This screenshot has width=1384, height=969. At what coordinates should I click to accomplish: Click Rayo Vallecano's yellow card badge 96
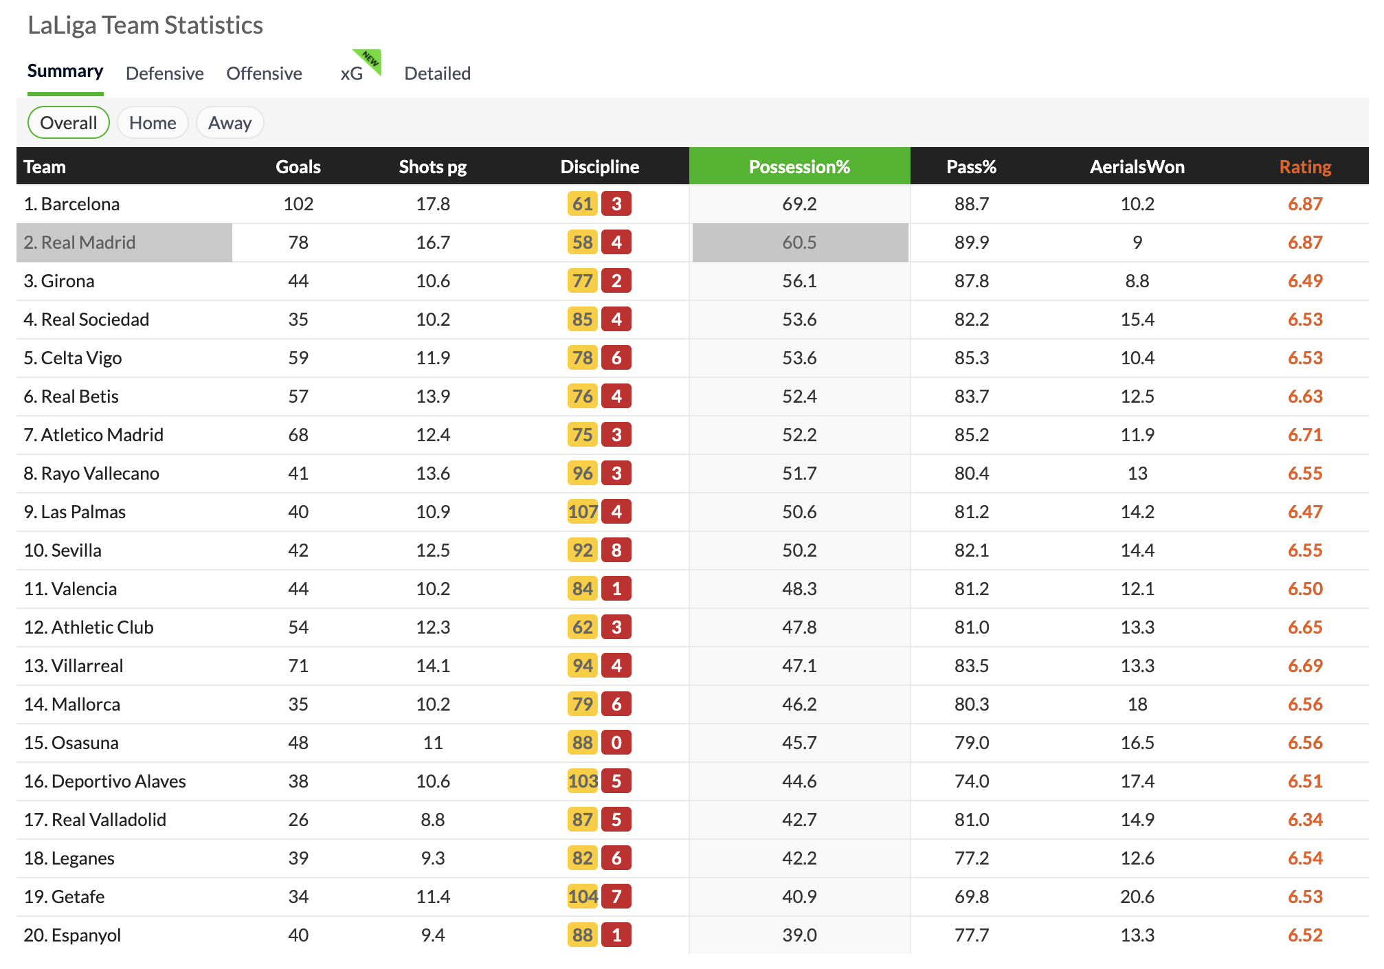[583, 474]
